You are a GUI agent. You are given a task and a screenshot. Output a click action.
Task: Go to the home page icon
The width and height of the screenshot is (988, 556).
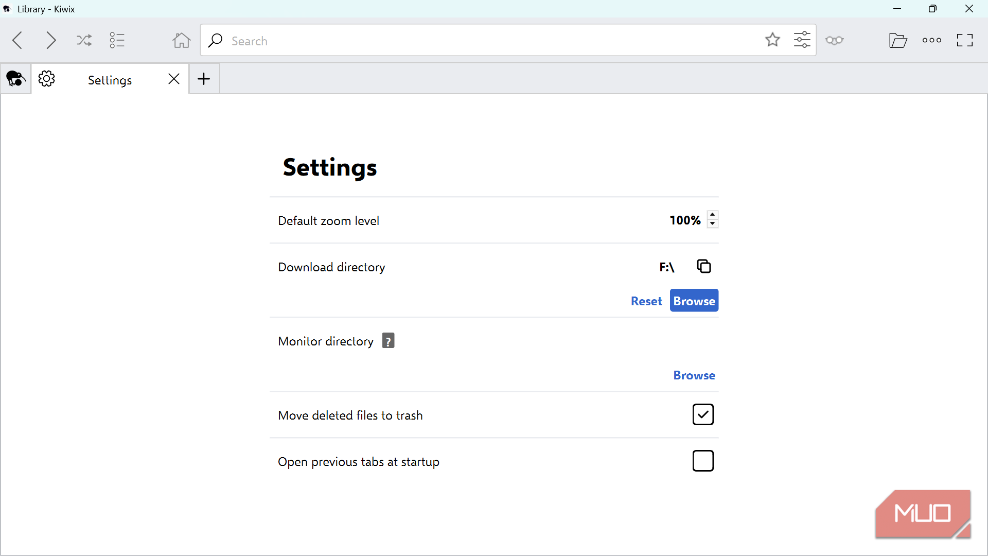tap(181, 40)
